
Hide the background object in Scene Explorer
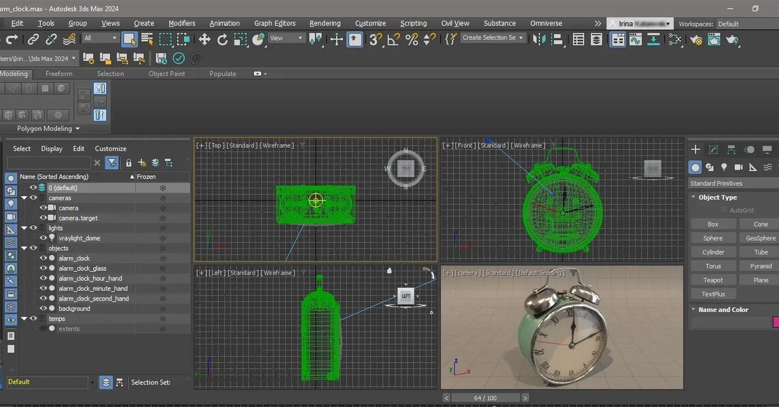pos(43,309)
